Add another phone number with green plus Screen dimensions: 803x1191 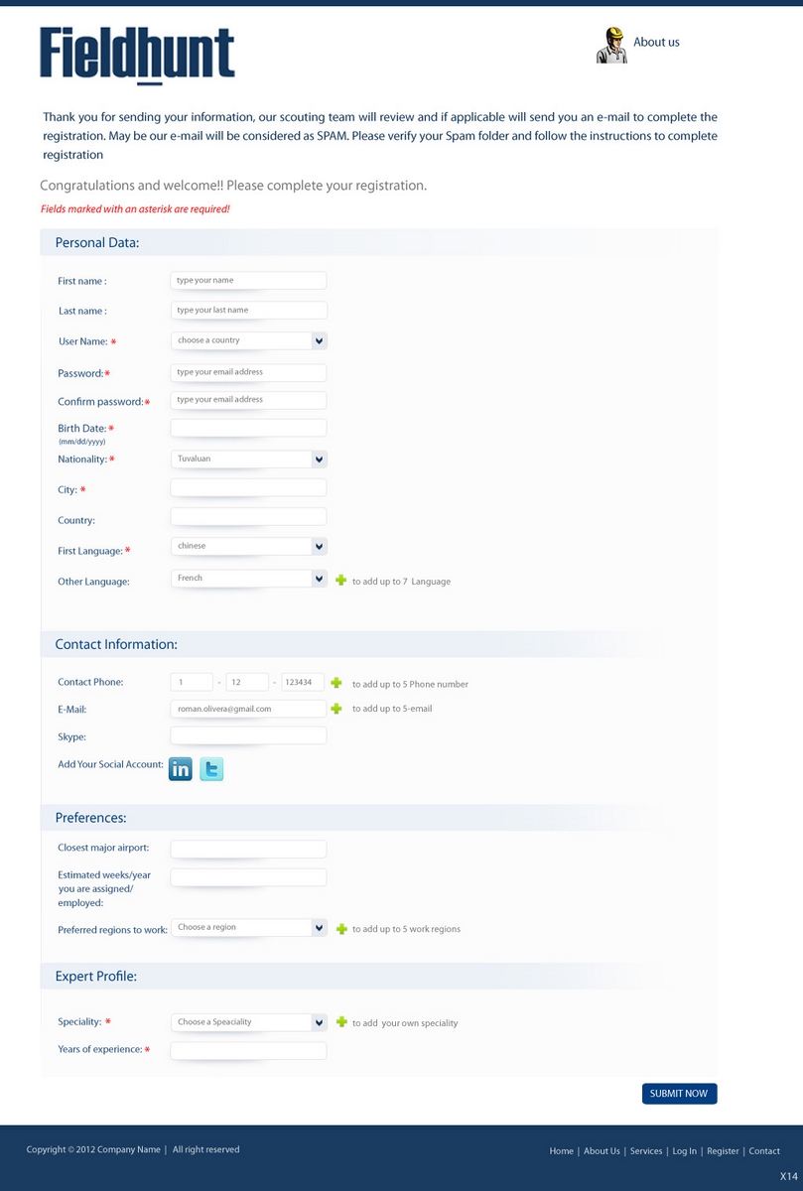(x=336, y=683)
